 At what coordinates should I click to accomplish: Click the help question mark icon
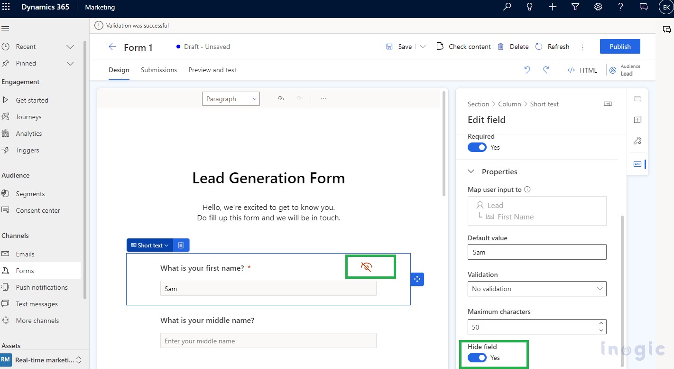(621, 7)
